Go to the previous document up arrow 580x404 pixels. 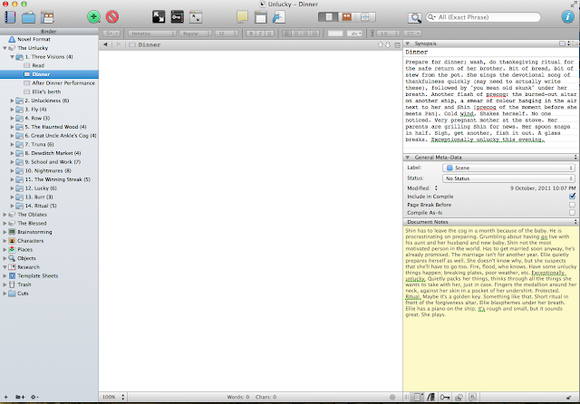pos(381,44)
